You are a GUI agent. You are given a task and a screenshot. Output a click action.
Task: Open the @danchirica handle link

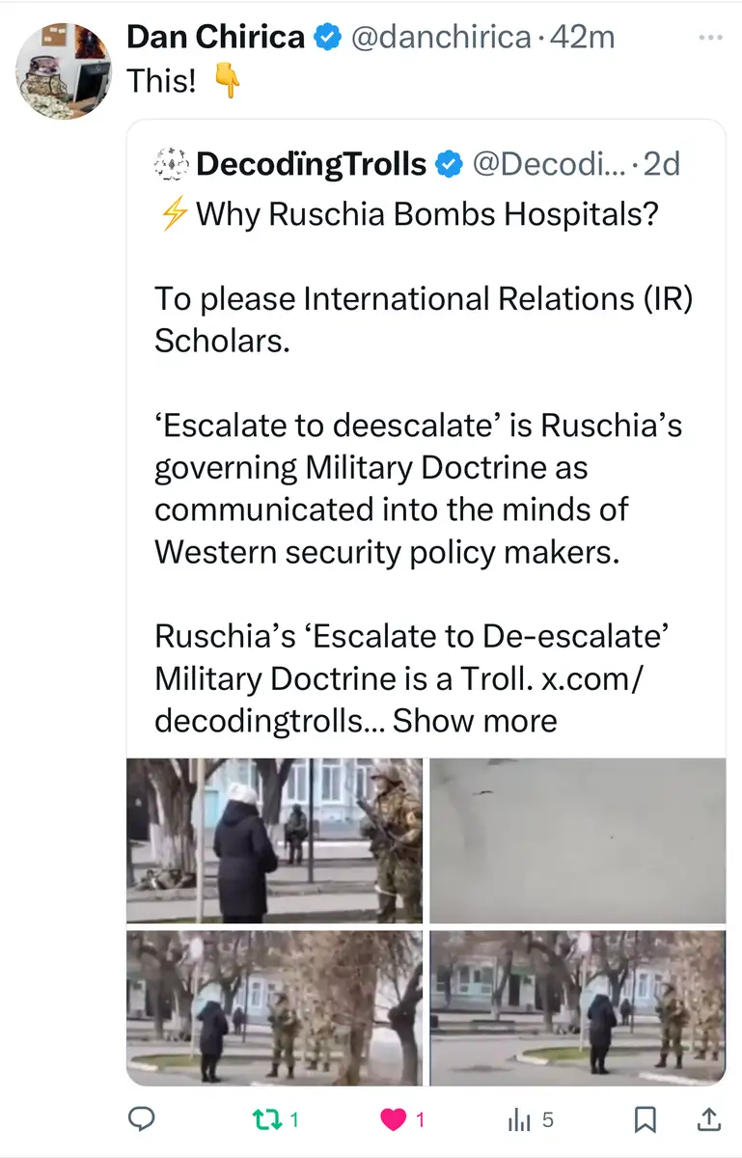(440, 38)
